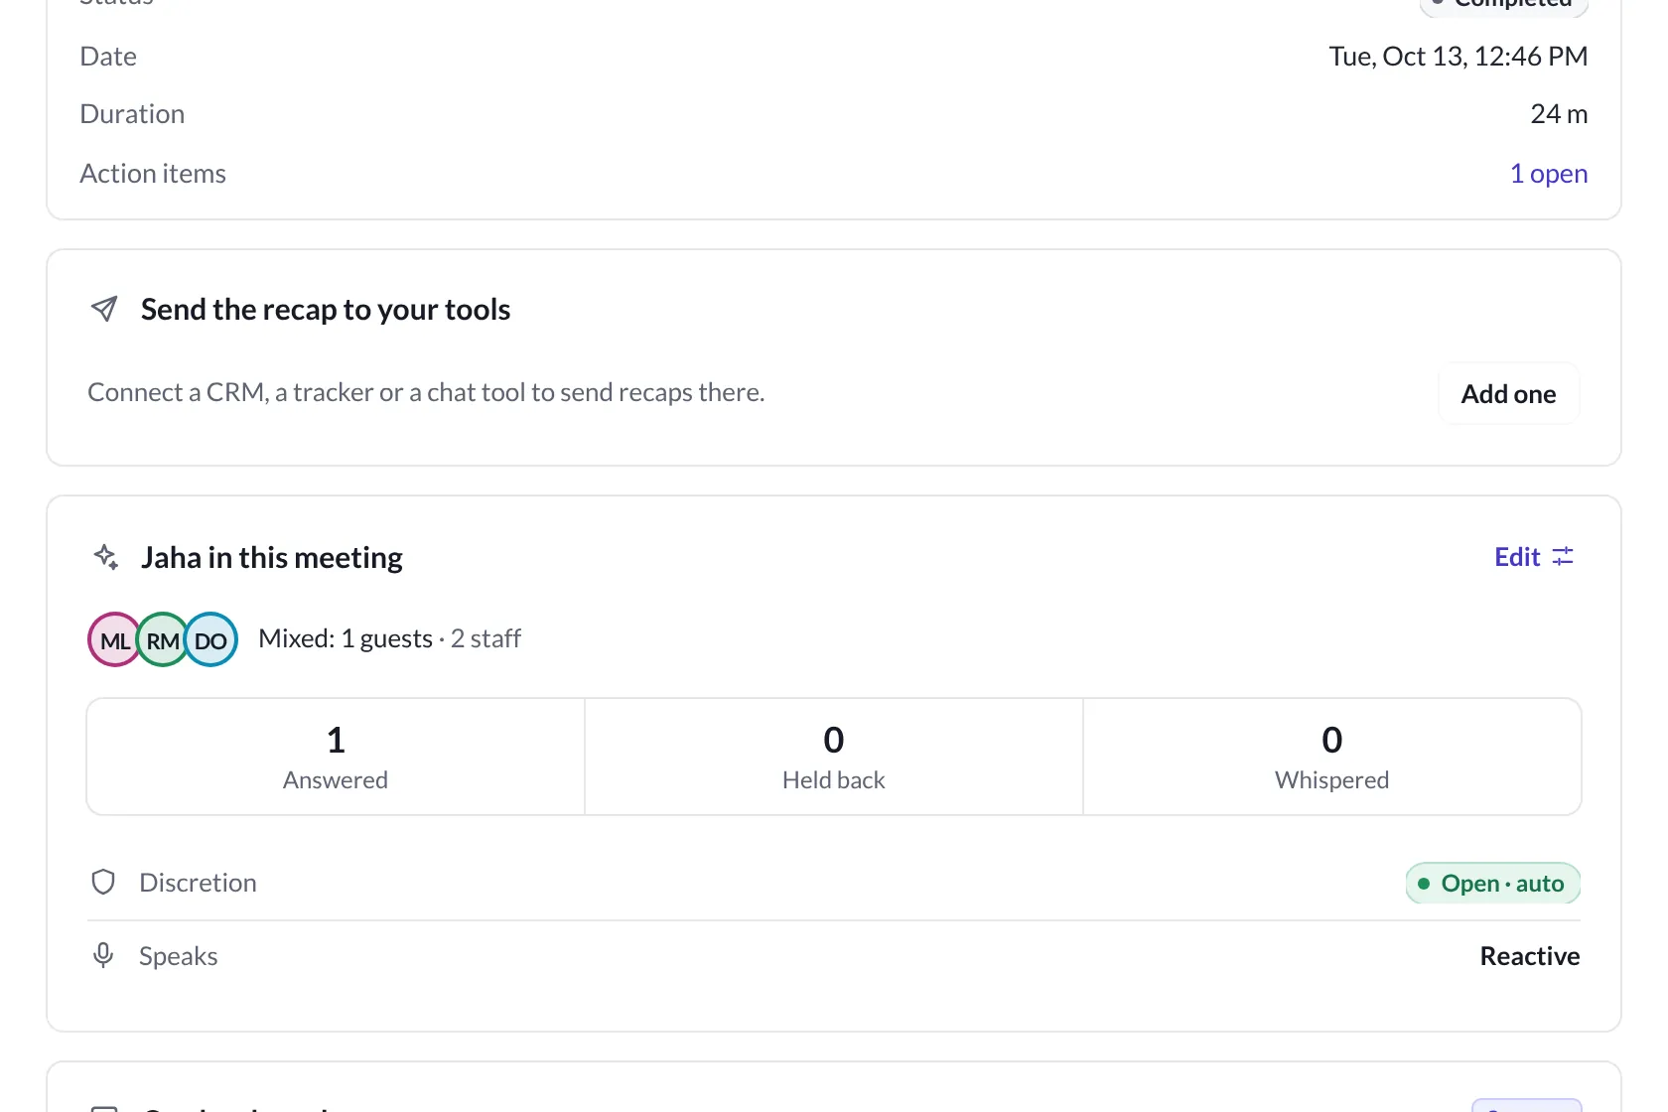
Task: Click the Discretion row label
Action: click(x=198, y=883)
